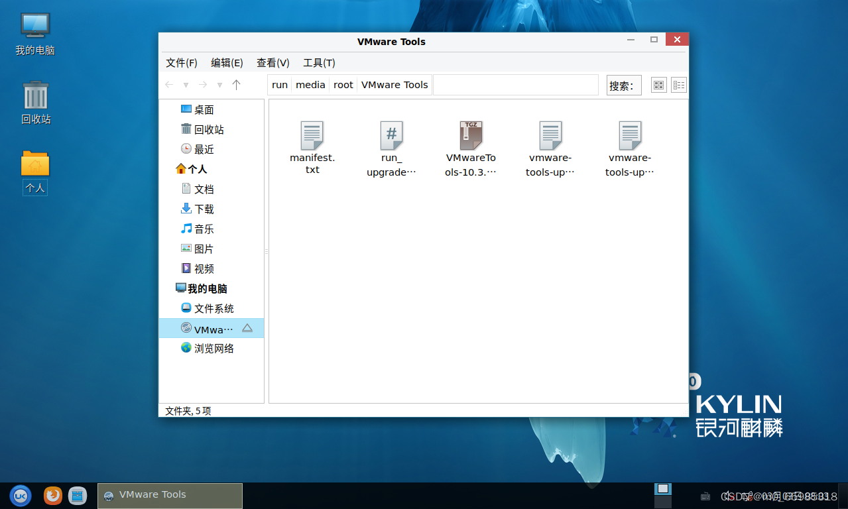Launch the file manager from taskbar

pos(78,495)
